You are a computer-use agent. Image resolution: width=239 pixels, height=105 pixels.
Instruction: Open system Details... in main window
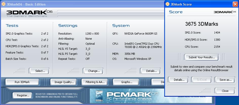coord(151,71)
